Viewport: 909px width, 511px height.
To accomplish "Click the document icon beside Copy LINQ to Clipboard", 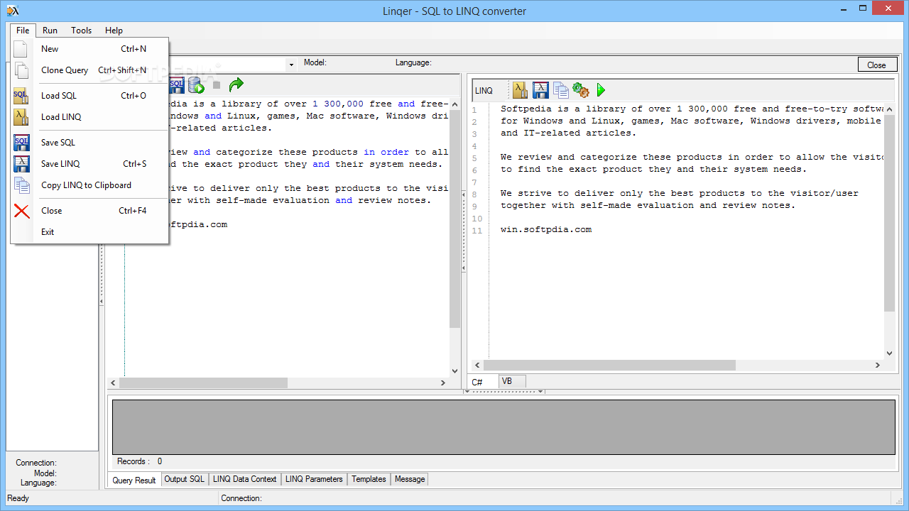I will point(22,185).
